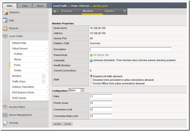Screen dimensions: 190x131
Task: Open the iApp sidebar icon
Action: pyautogui.click(x=5, y=20)
